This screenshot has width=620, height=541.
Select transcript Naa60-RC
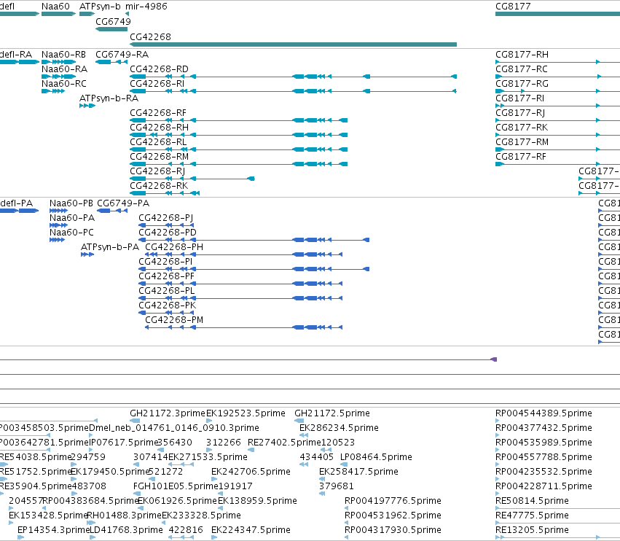(63, 84)
